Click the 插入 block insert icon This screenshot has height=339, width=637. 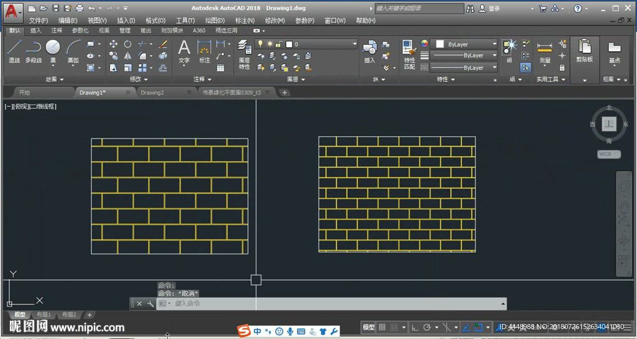[370, 52]
